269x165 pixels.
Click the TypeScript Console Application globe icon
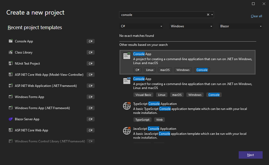click(x=127, y=106)
